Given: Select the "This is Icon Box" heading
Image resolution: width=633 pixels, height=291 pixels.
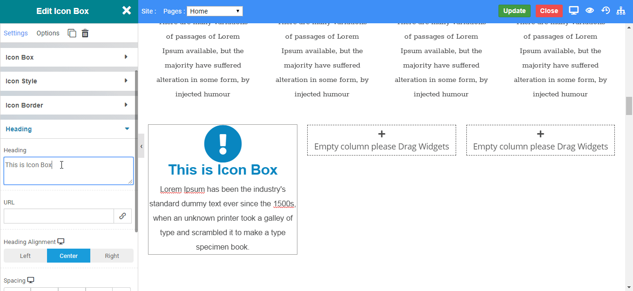Looking at the screenshot, I should 223,170.
